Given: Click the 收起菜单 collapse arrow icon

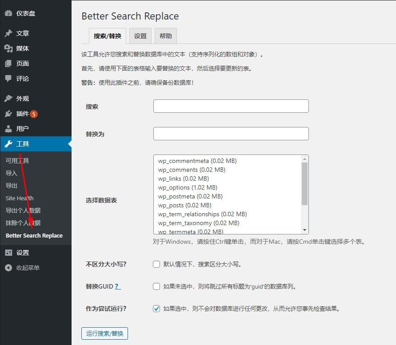Looking at the screenshot, I should coord(8,268).
